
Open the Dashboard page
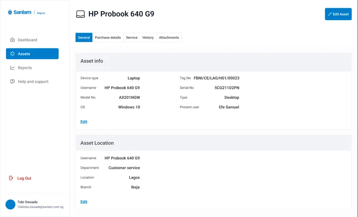click(x=27, y=40)
